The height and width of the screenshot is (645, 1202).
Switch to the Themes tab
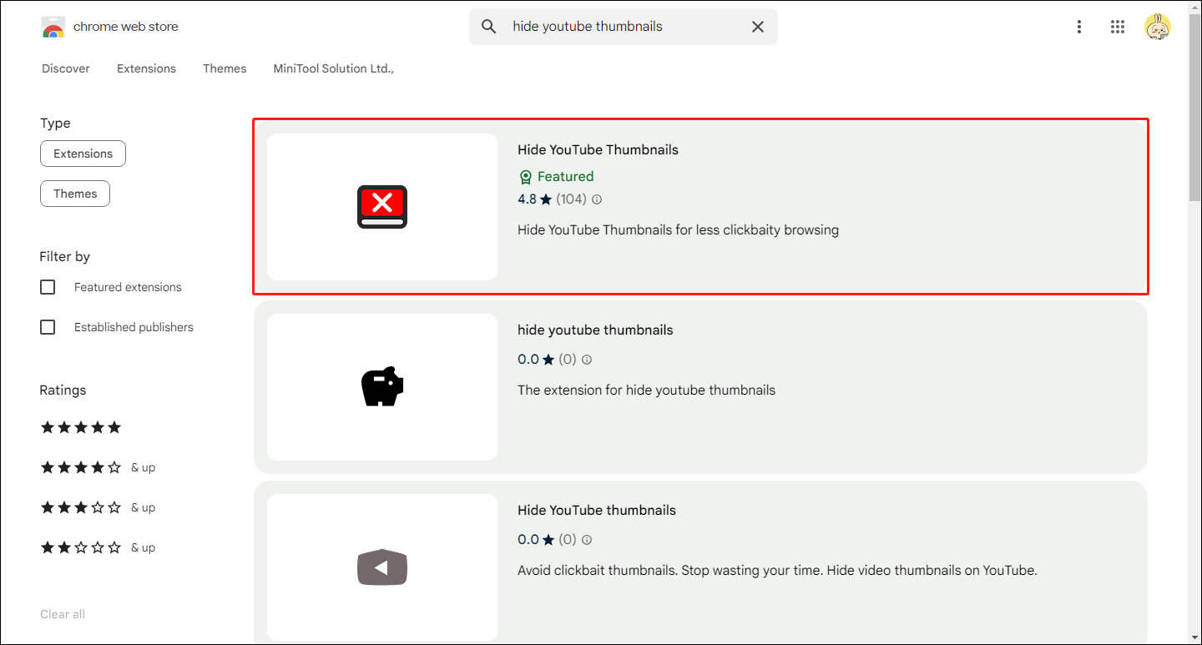point(225,68)
